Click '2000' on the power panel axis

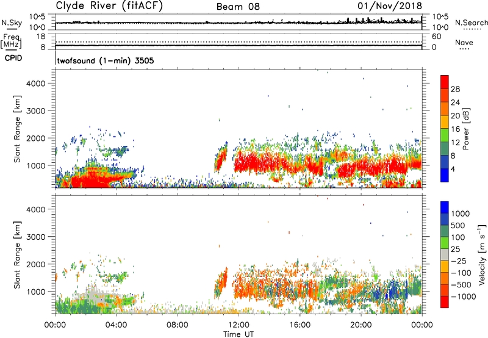[x=36, y=138]
